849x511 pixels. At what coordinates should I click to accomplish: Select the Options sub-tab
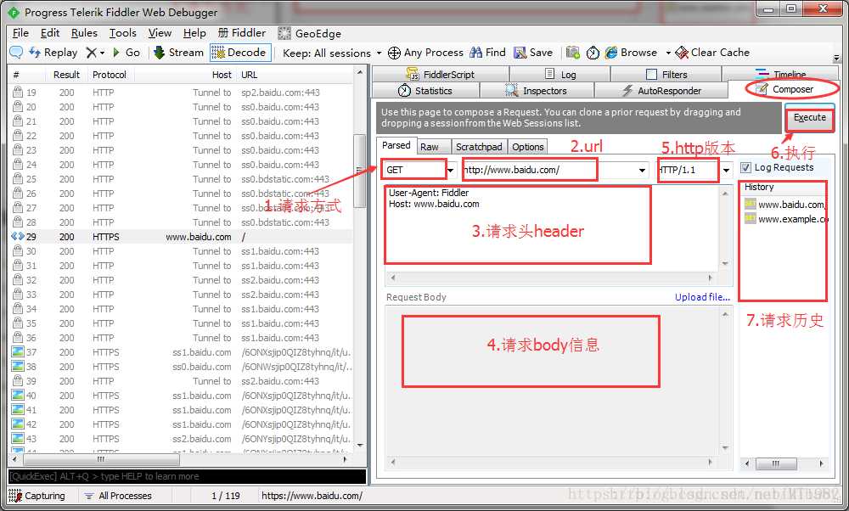[x=527, y=147]
